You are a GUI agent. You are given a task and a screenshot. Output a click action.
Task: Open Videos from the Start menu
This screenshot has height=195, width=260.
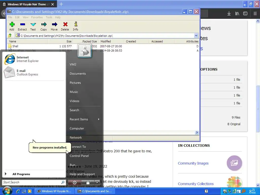click(74, 101)
